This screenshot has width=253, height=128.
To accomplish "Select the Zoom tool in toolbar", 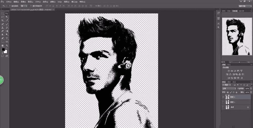I will [7, 45].
